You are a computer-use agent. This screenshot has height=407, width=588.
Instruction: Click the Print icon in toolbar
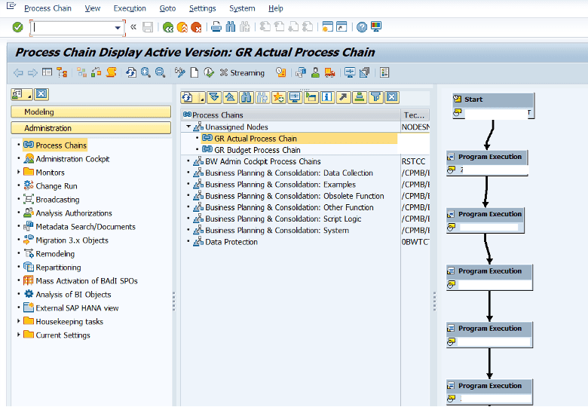[x=216, y=27]
